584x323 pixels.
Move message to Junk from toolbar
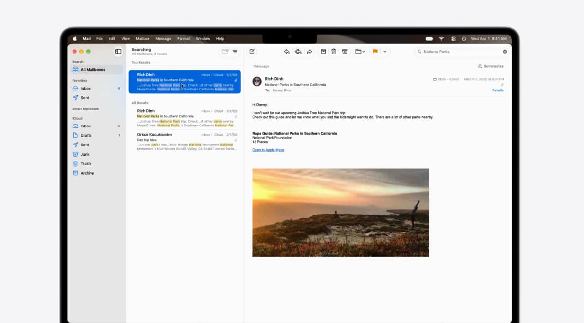(x=345, y=52)
